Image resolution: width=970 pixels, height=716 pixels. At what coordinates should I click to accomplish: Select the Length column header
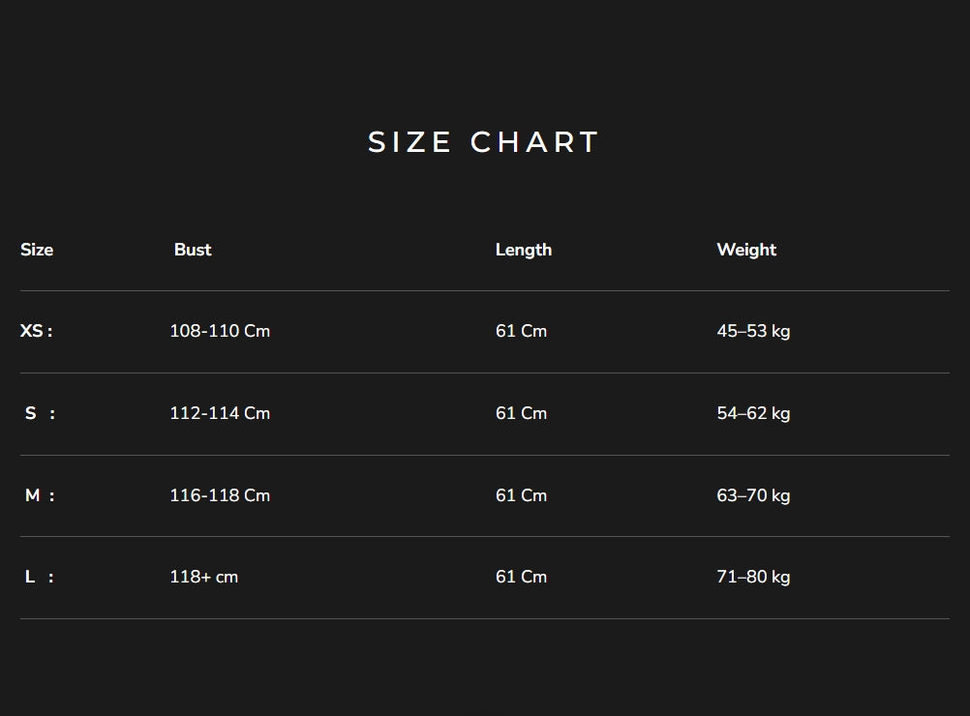pos(524,250)
